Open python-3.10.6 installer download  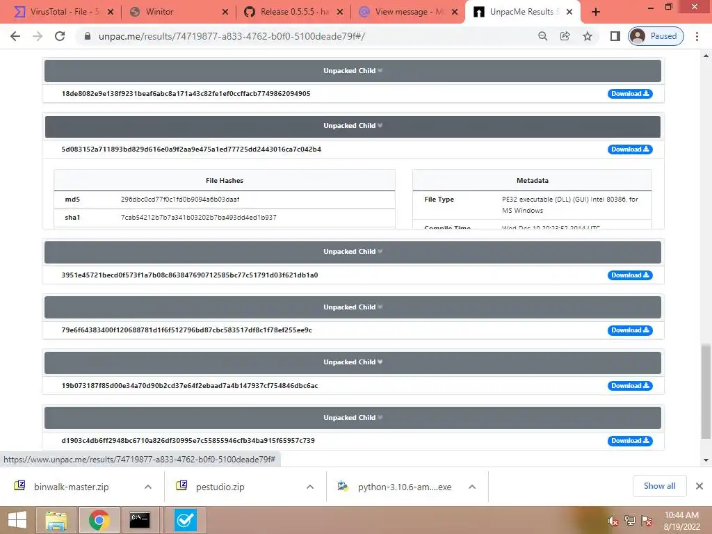tap(395, 487)
